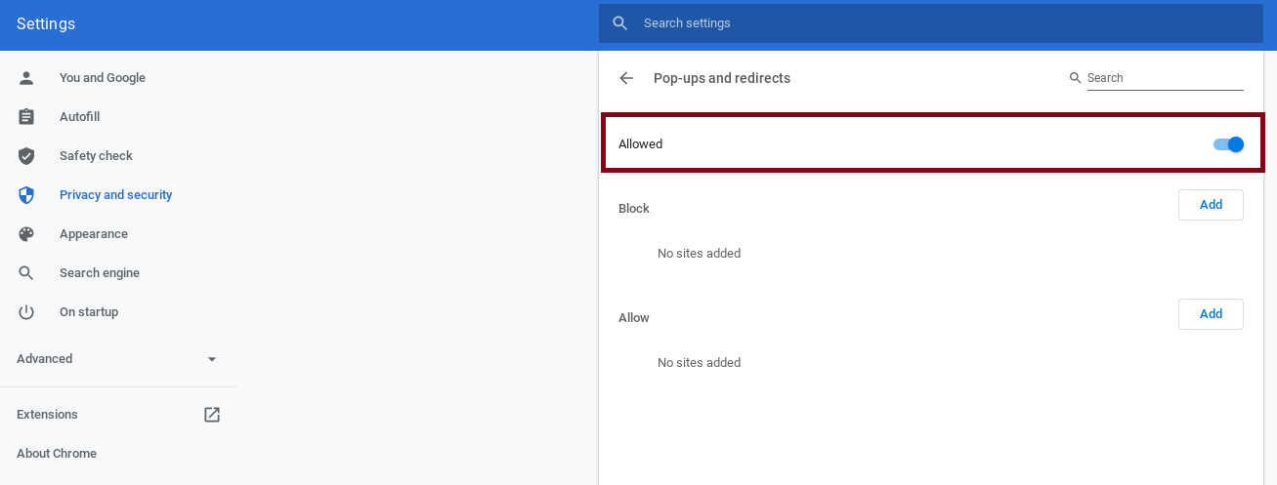The height and width of the screenshot is (485, 1277).
Task: Click the magnifier icon in Search settings bar
Action: tap(619, 23)
